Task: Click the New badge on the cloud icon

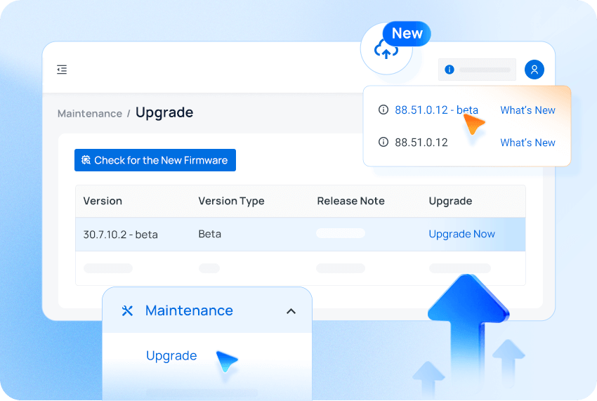Action: click(407, 34)
